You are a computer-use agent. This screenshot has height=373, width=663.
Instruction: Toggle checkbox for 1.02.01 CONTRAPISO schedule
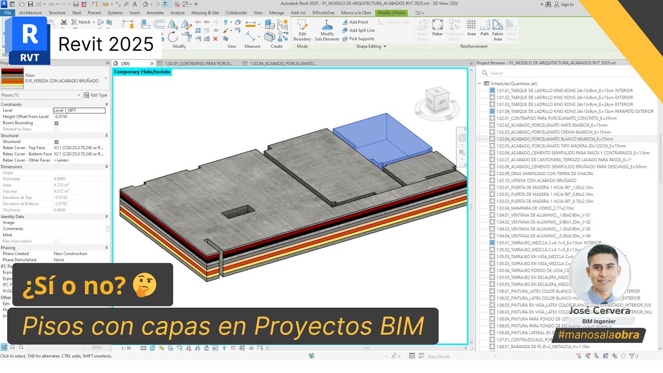492,118
